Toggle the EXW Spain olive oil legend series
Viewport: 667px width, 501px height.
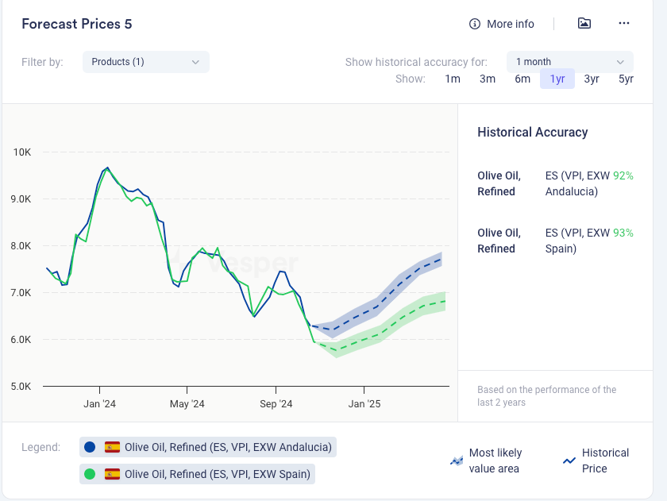[x=218, y=474]
